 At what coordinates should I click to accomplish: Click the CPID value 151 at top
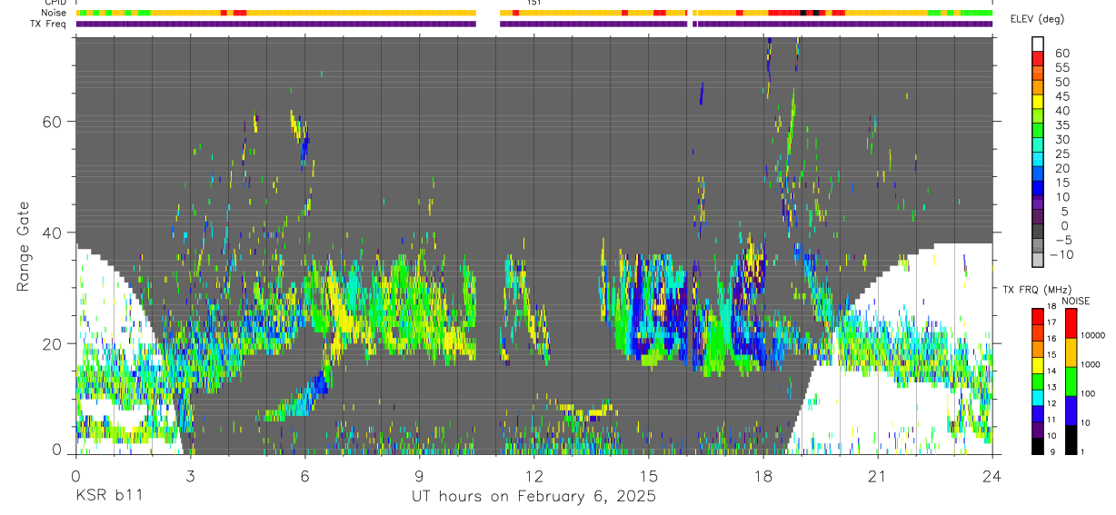click(533, 3)
